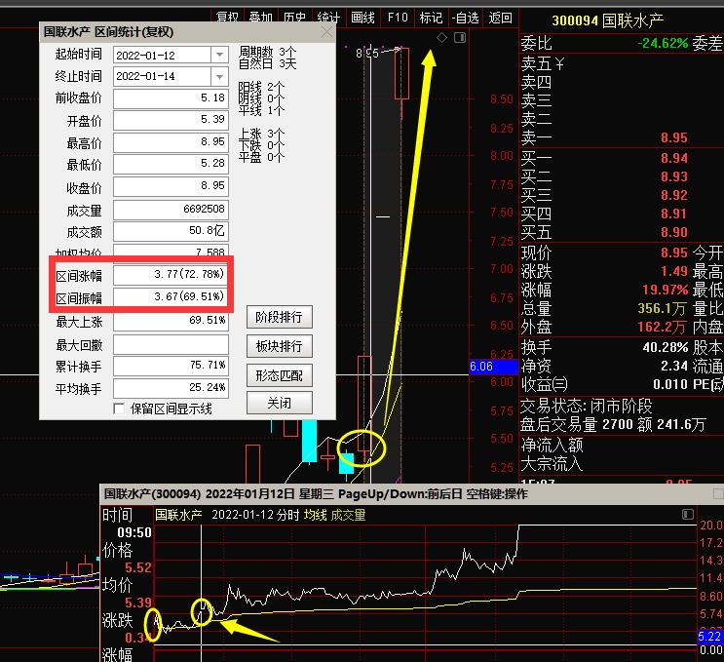Click the 换手 value 40.28%

coord(665,347)
